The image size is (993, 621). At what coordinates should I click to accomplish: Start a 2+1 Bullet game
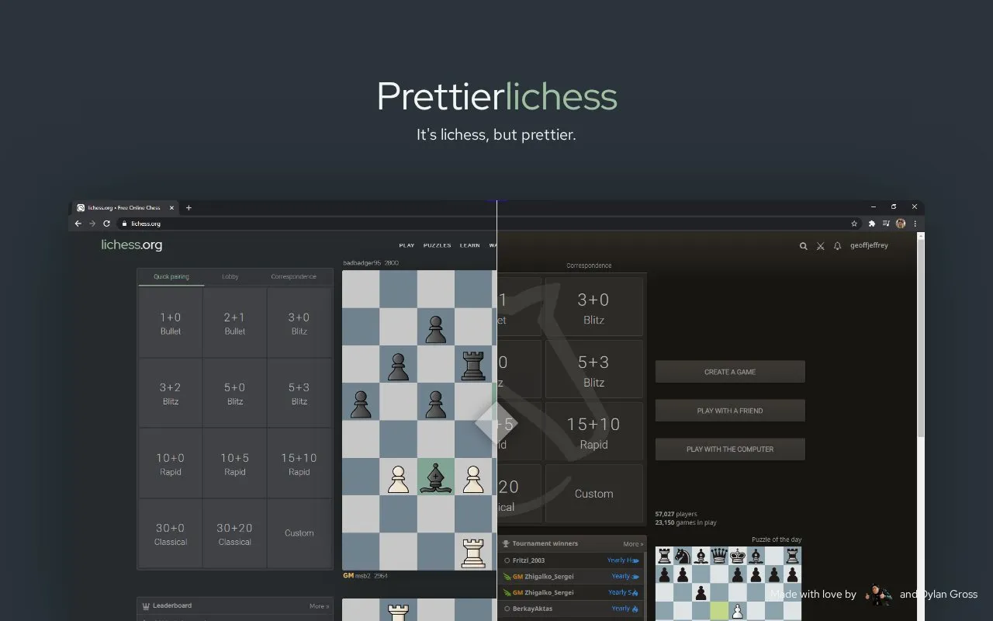(235, 323)
